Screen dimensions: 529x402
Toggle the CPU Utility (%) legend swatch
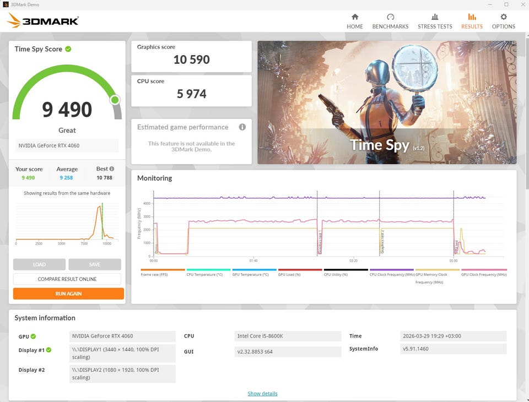click(346, 270)
